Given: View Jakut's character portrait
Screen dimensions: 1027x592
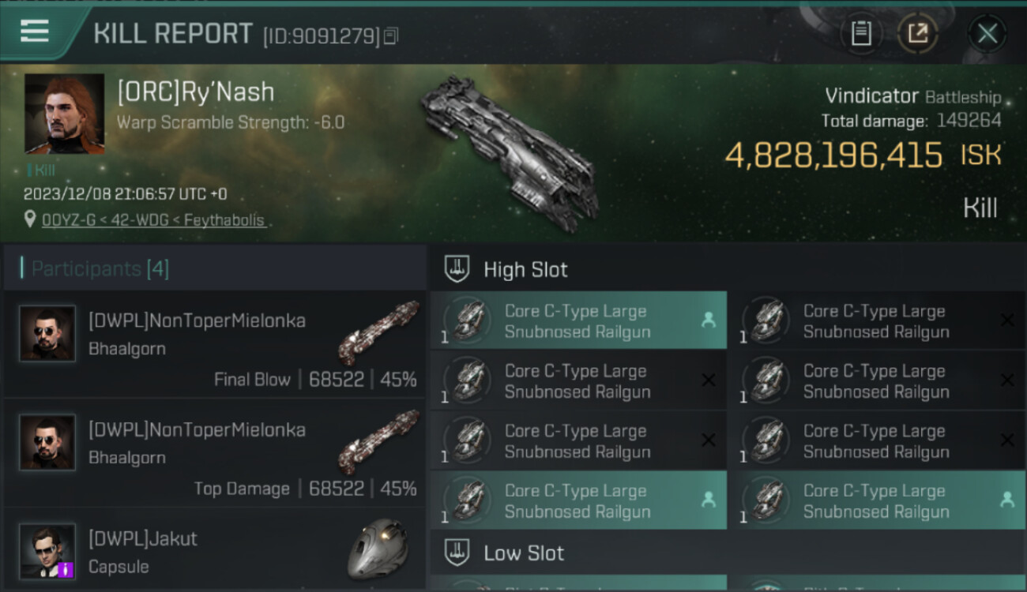Looking at the screenshot, I should coord(47,550).
